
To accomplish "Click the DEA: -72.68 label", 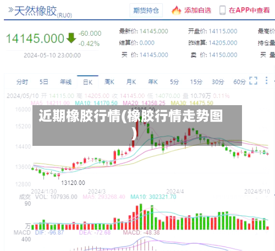I will point(95,233).
